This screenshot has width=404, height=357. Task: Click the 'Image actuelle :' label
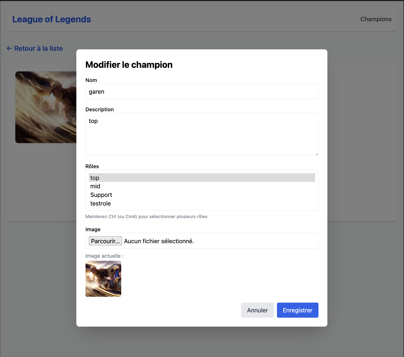[x=104, y=256]
